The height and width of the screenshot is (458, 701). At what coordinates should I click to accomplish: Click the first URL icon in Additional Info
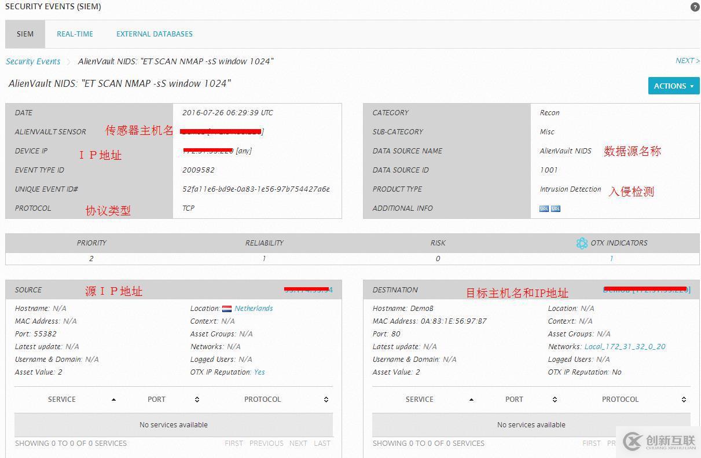click(x=544, y=208)
